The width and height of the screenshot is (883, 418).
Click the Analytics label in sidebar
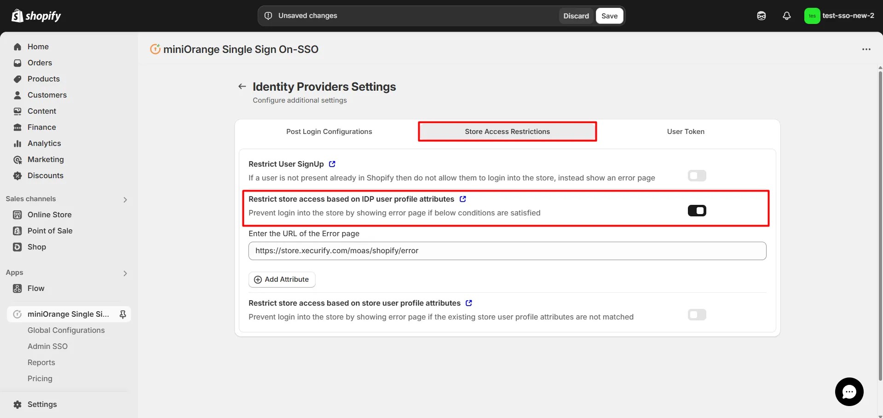[44, 144]
